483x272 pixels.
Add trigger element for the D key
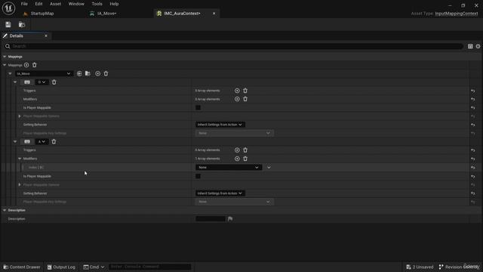237,91
